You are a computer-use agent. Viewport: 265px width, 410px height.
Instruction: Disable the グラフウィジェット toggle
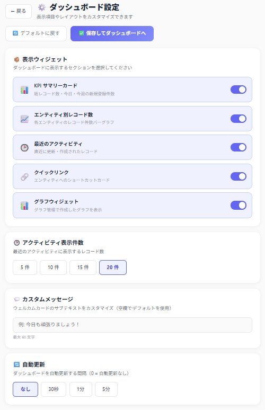[238, 205]
